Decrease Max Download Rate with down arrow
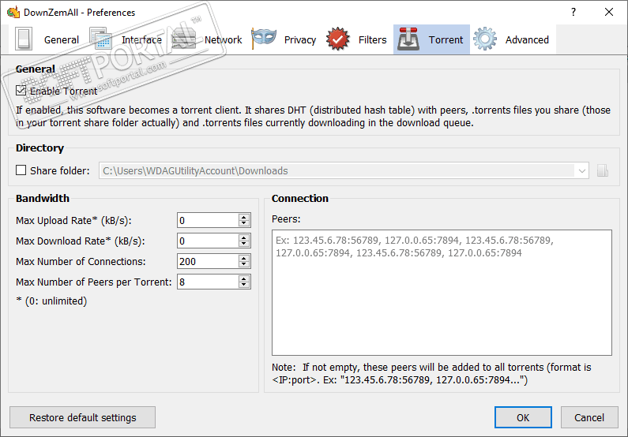The width and height of the screenshot is (628, 437). [x=243, y=244]
